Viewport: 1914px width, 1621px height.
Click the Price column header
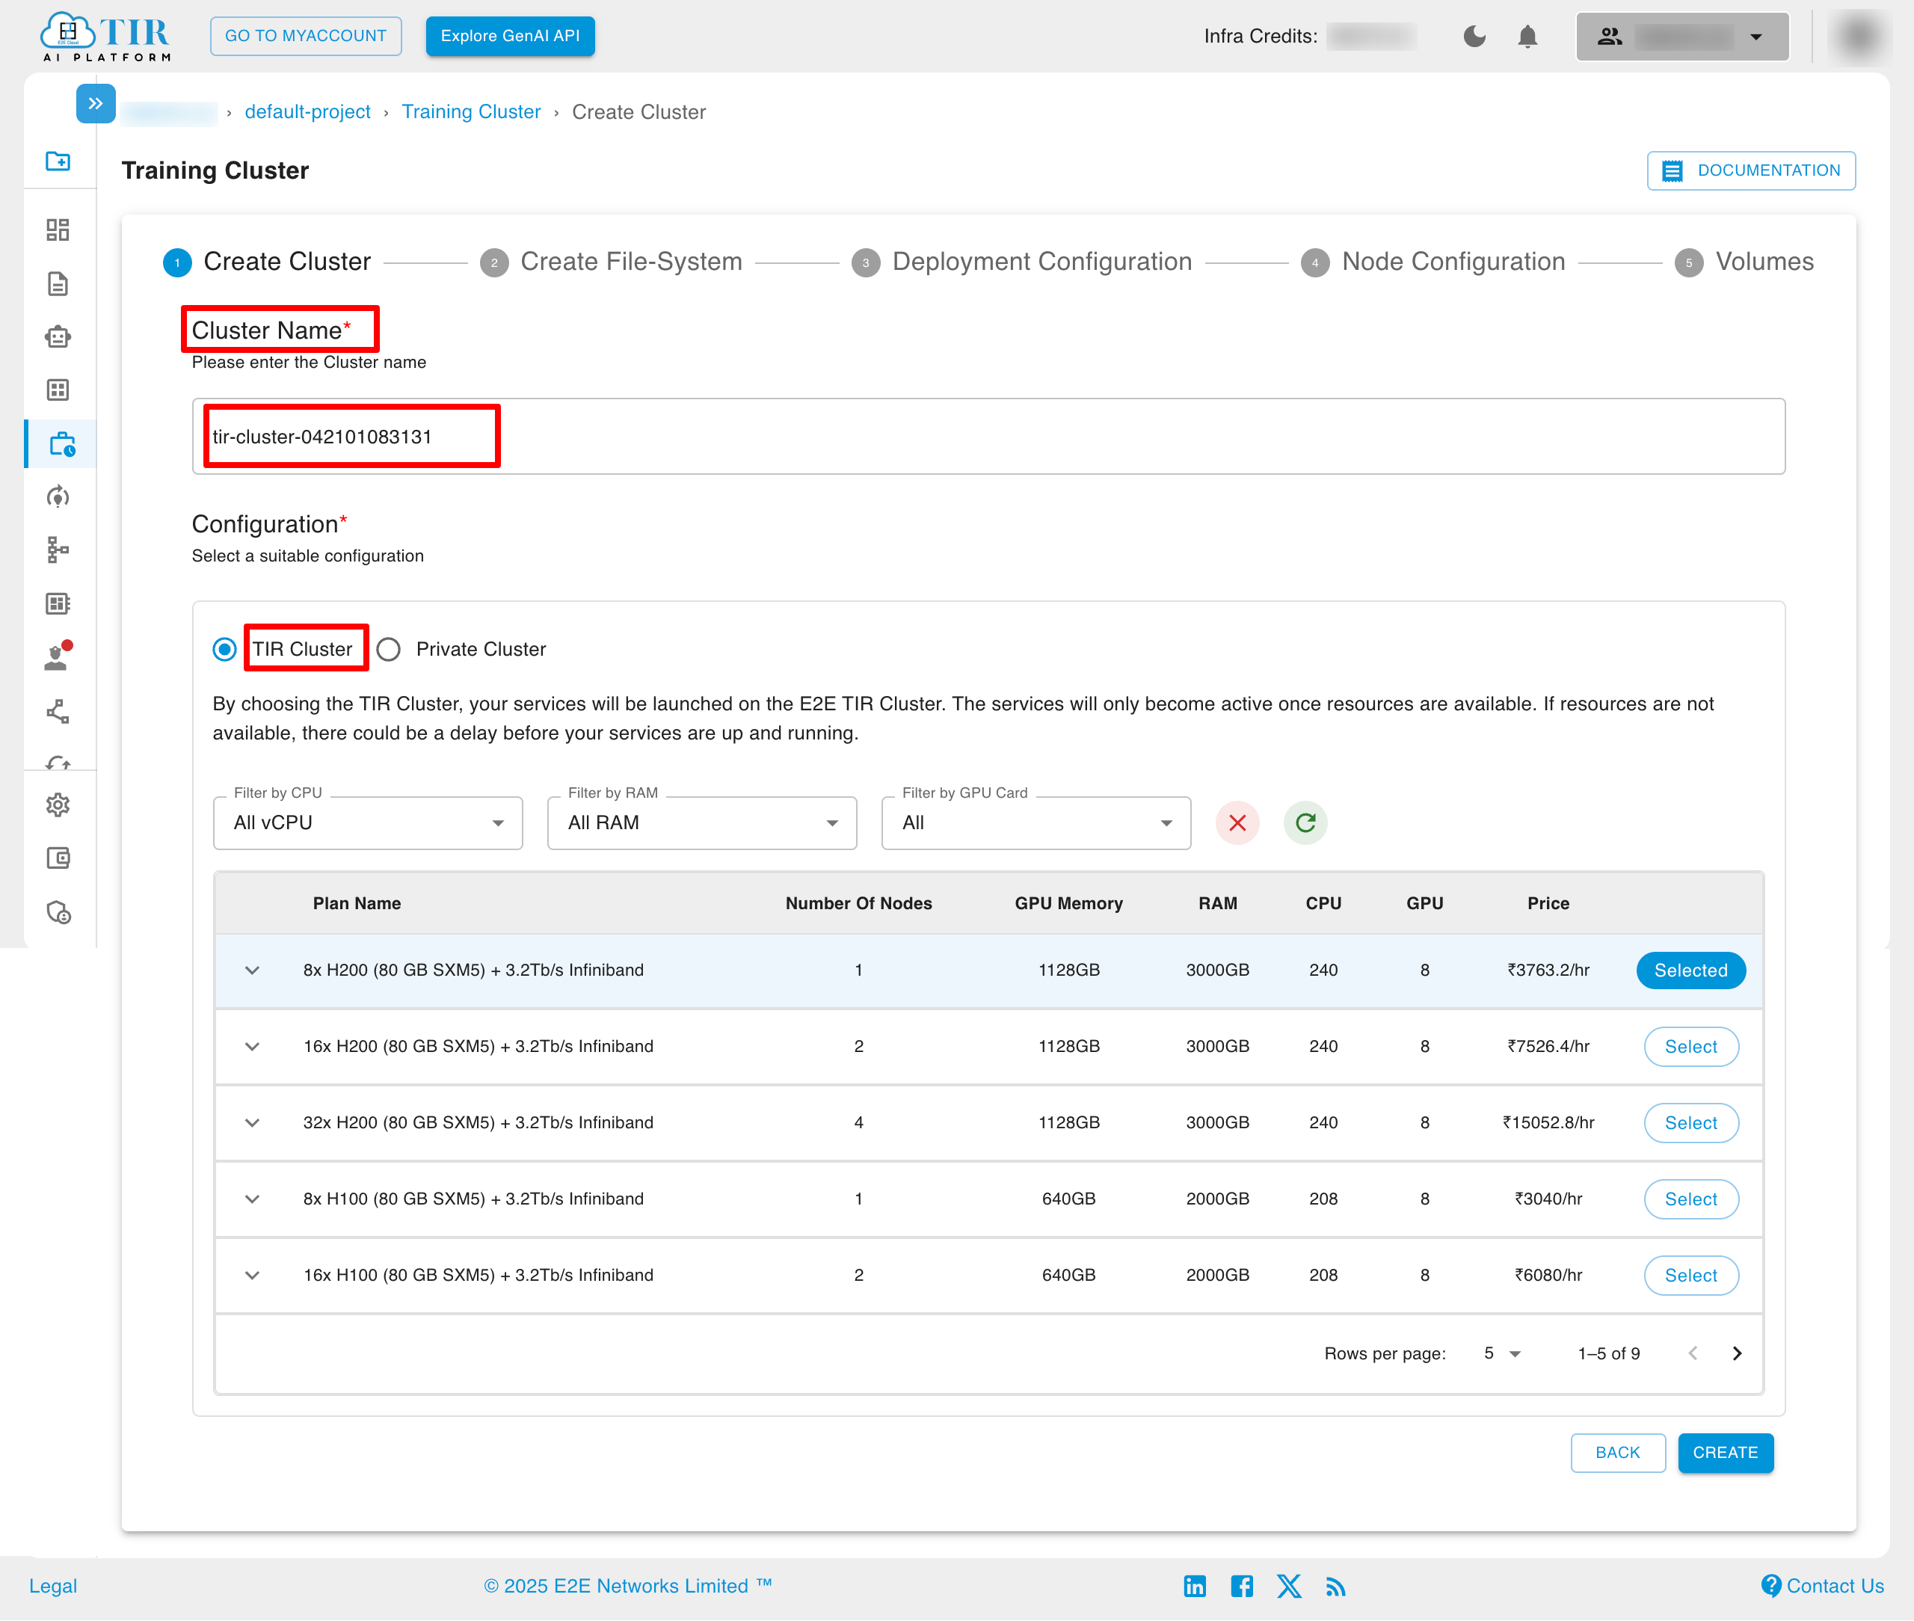[x=1548, y=903]
